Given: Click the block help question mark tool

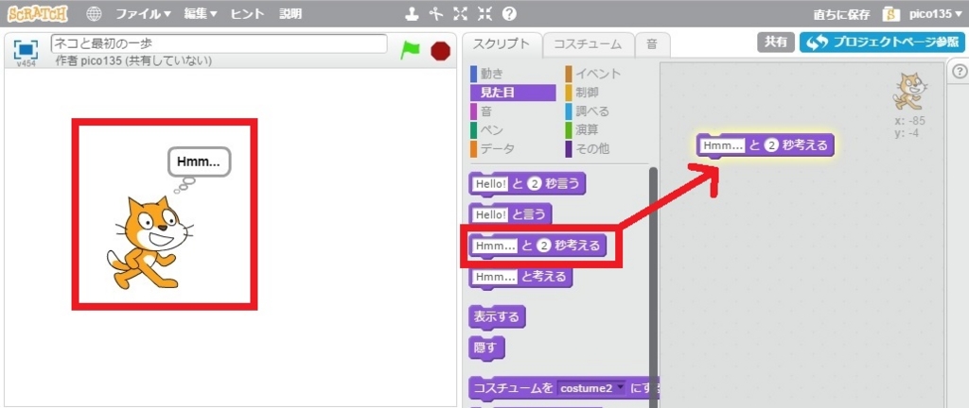Looking at the screenshot, I should point(509,13).
